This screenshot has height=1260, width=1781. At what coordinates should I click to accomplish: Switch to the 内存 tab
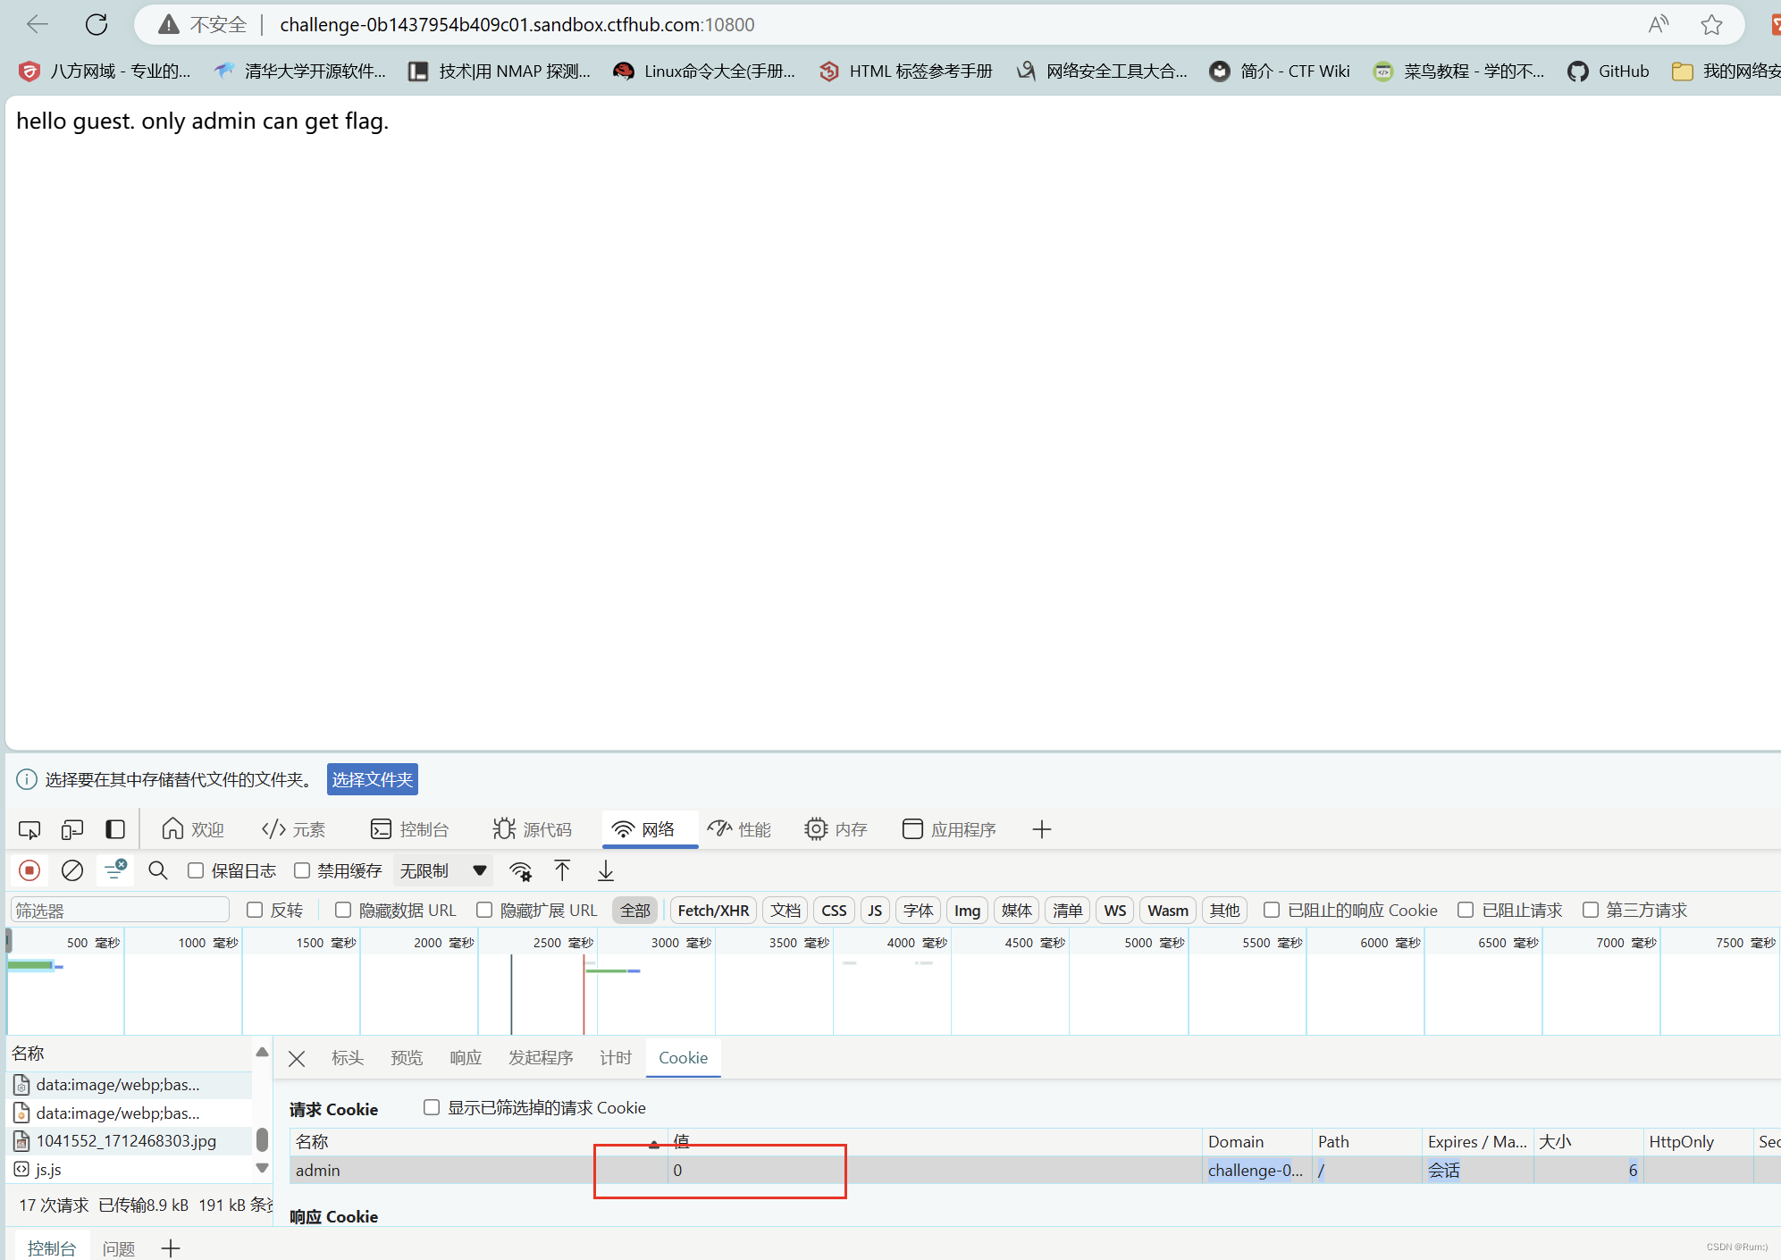coord(836,829)
